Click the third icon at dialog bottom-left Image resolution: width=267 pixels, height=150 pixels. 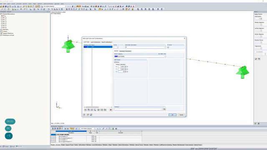click(x=91, y=115)
